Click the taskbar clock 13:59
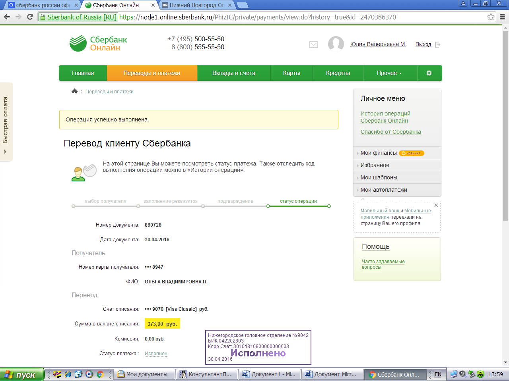The height and width of the screenshot is (381, 509). pyautogui.click(x=495, y=374)
